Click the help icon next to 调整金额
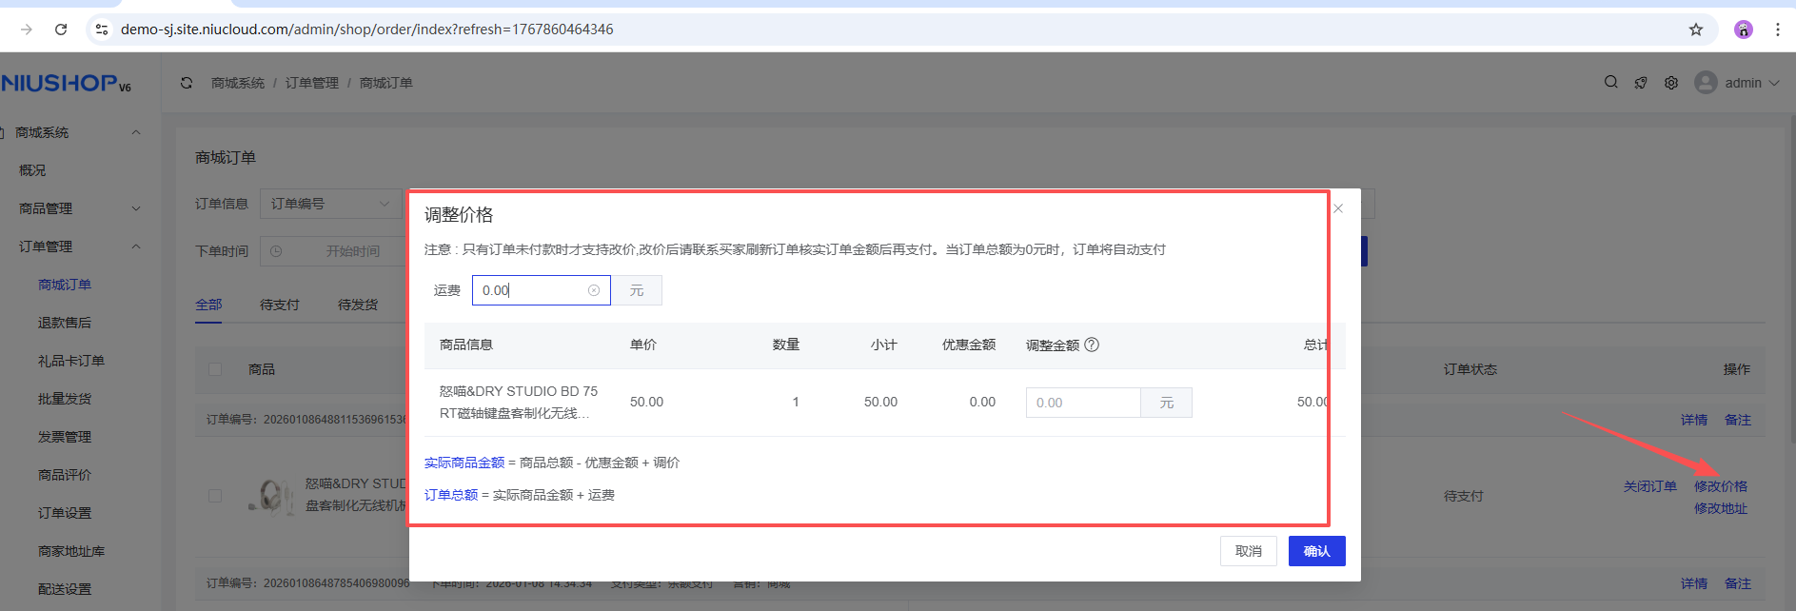Screen dimensions: 1796x611 coord(1092,345)
